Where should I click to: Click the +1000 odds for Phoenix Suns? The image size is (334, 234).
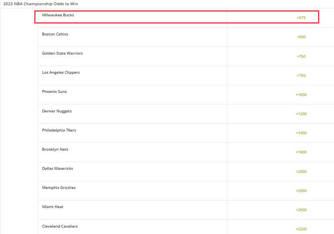301,94
